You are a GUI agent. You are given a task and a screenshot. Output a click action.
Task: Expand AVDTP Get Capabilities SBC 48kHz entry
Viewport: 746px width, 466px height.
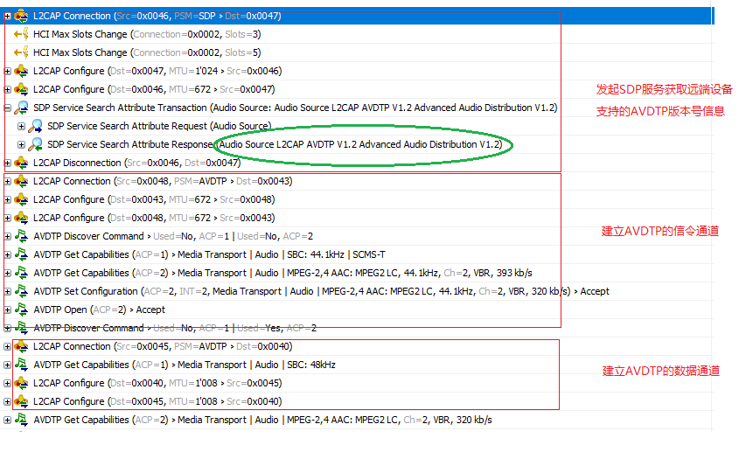click(x=7, y=365)
